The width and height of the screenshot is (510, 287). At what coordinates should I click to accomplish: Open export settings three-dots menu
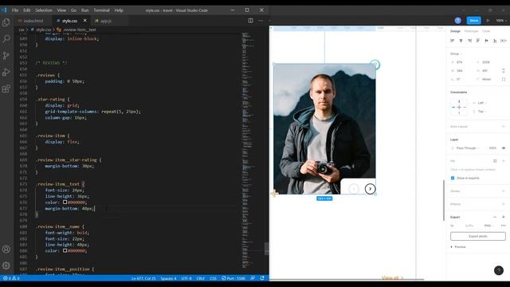coord(504,226)
